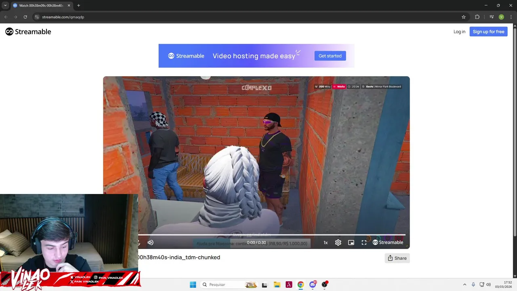Change playback speed via the 1x button
Image resolution: width=517 pixels, height=291 pixels.
click(326, 242)
